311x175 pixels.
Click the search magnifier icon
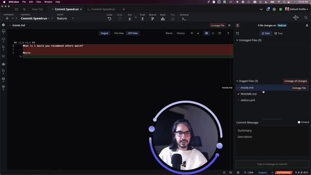[306, 17]
